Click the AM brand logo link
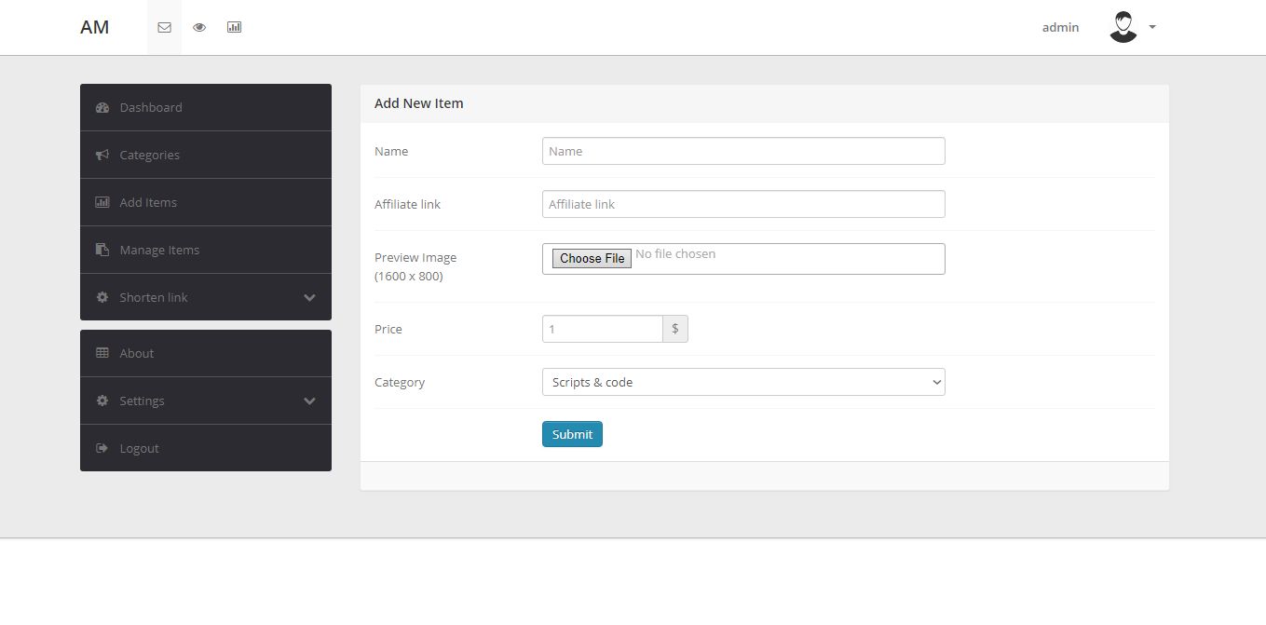 [94, 27]
